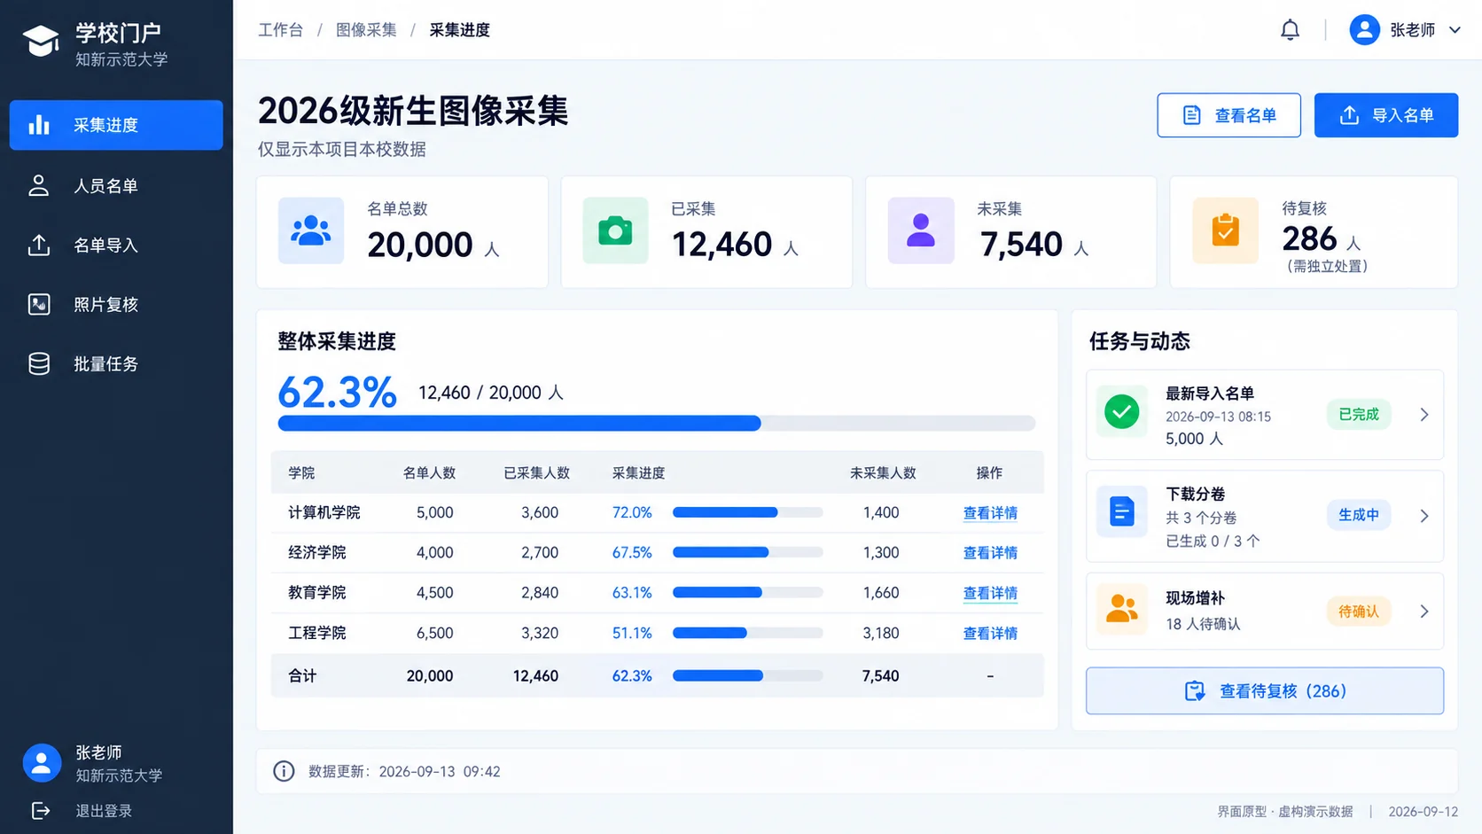This screenshot has height=834, width=1482.
Task: Click 查看详情 for 工程学院
Action: [x=990, y=634]
